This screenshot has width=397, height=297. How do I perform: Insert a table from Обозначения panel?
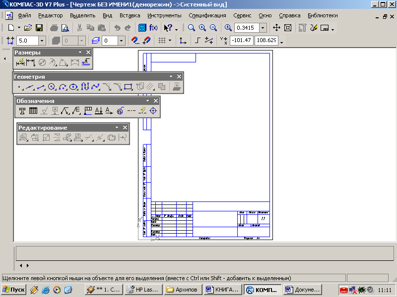point(33,111)
